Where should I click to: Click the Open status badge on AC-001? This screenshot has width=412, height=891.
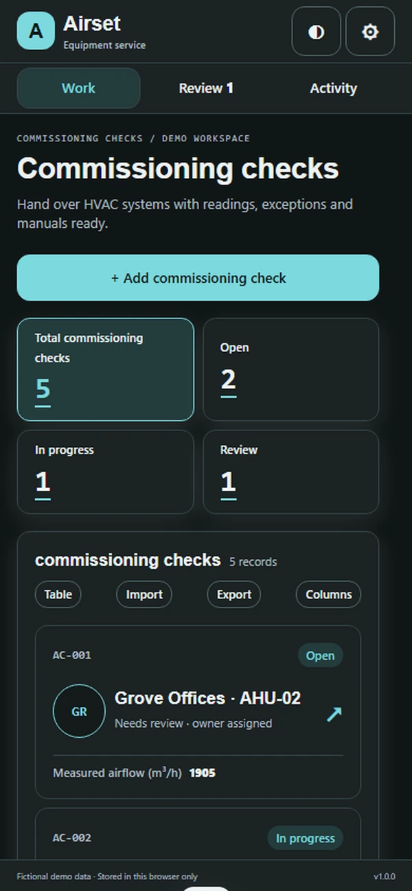(x=320, y=656)
